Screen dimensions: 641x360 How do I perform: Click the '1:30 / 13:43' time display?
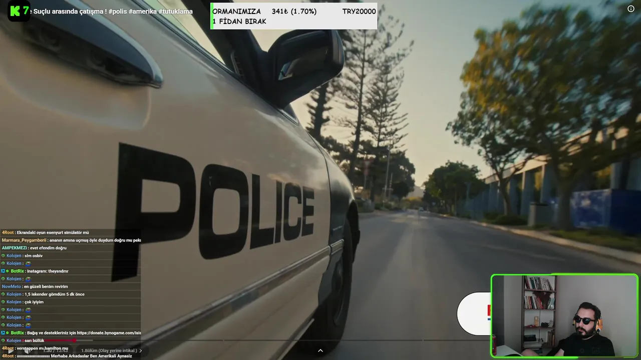(55, 350)
